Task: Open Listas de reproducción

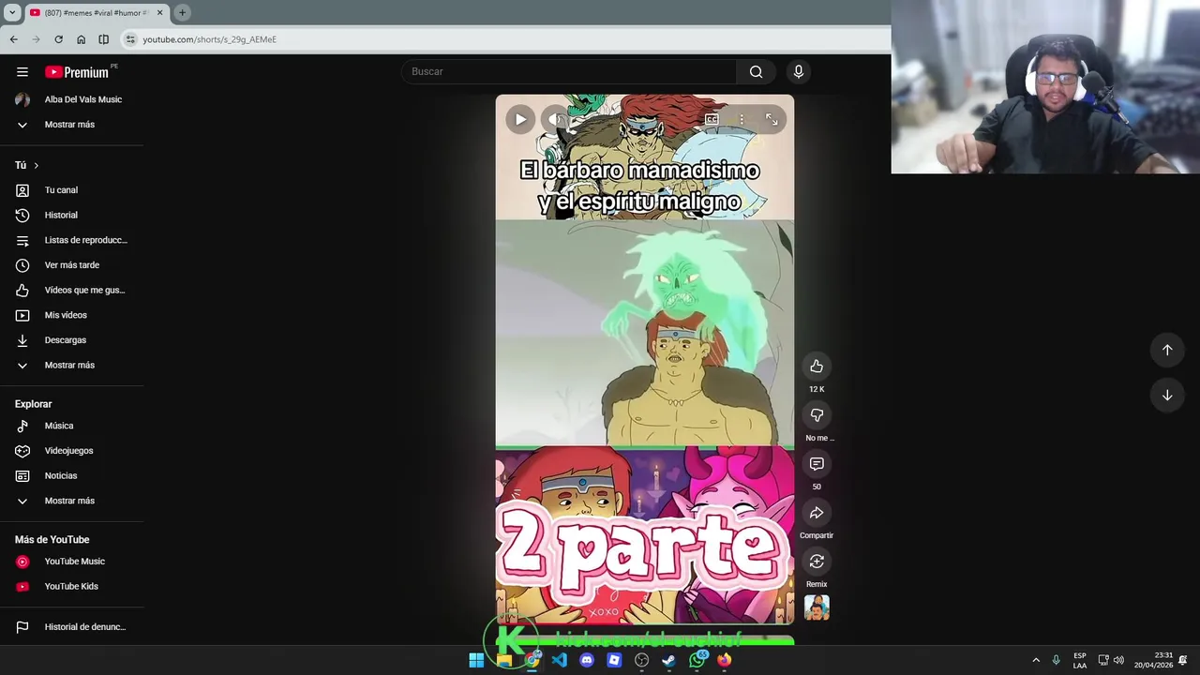Action: click(72, 240)
